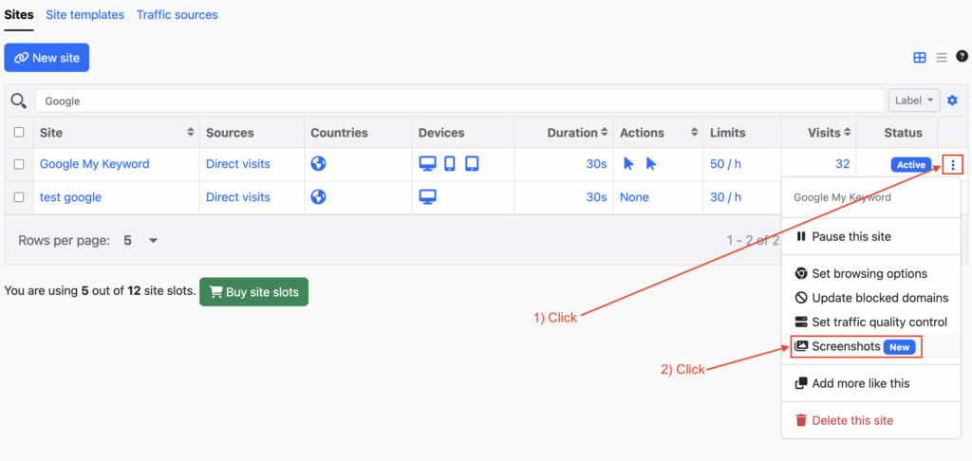Select all rows header checkbox
This screenshot has width=972, height=461.
click(x=19, y=132)
